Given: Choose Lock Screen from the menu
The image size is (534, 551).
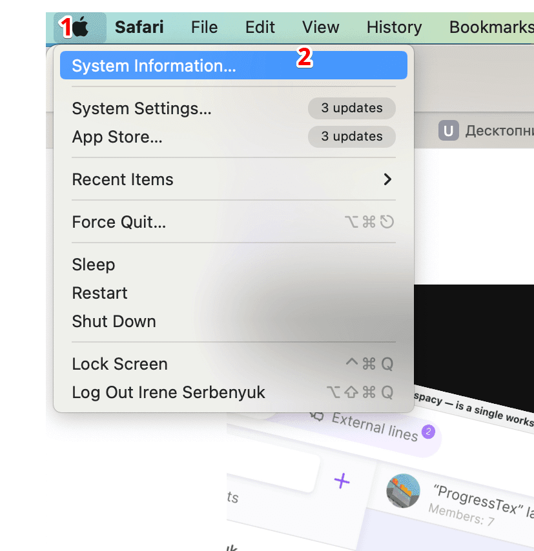Looking at the screenshot, I should coord(119,364).
